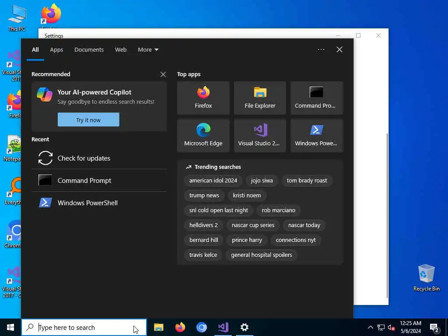This screenshot has height=336, width=448.
Task: Search trending 'bernard hill'
Action: [203, 240]
